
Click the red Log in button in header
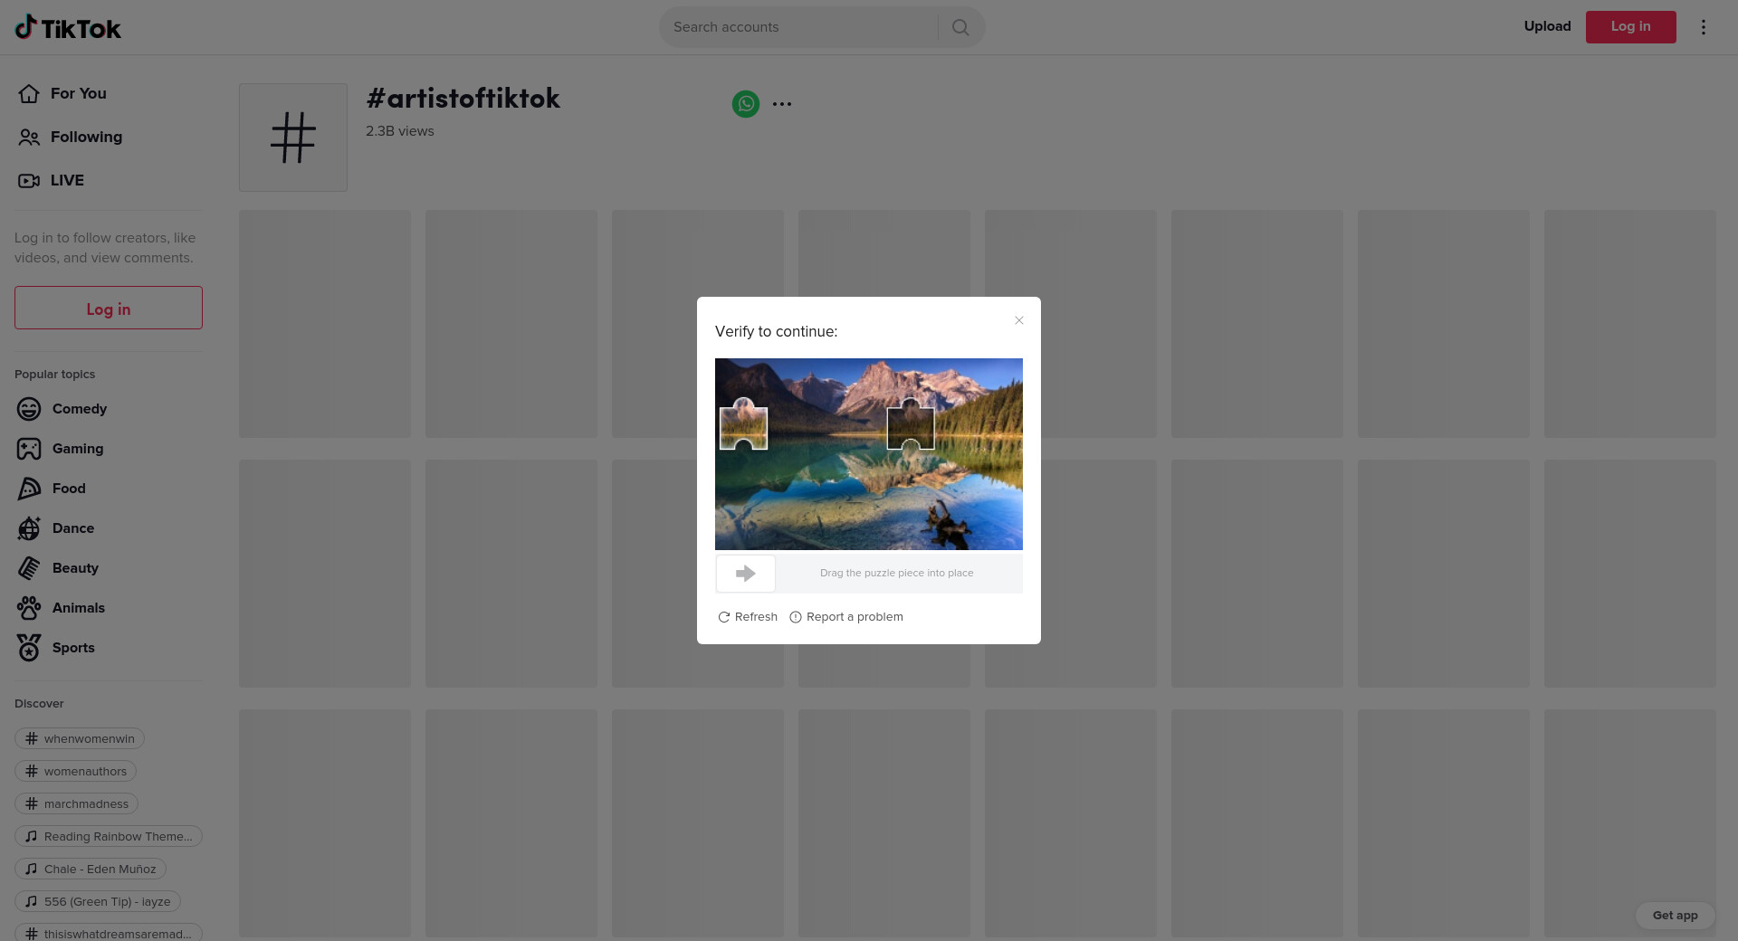coord(1631,27)
